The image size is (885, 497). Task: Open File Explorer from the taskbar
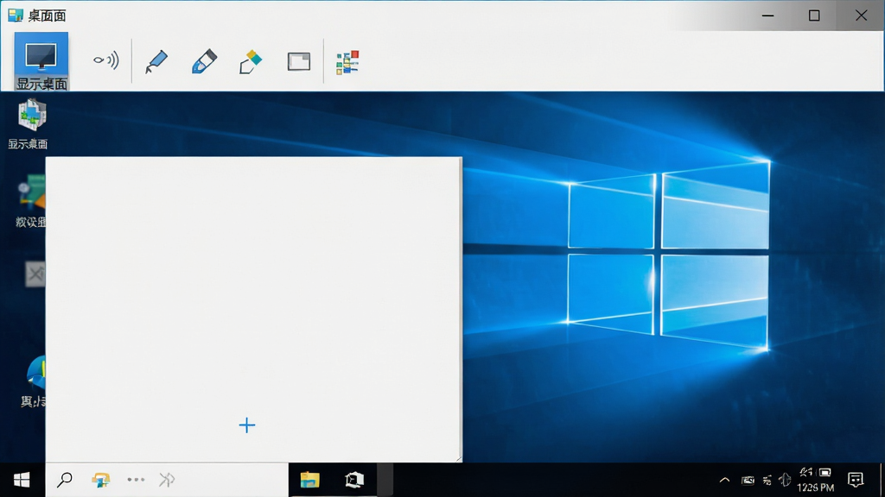click(x=310, y=480)
